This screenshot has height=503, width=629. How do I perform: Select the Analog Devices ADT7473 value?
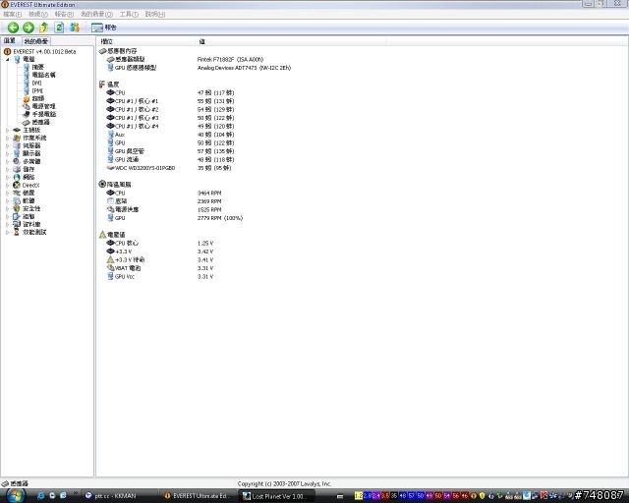(244, 68)
